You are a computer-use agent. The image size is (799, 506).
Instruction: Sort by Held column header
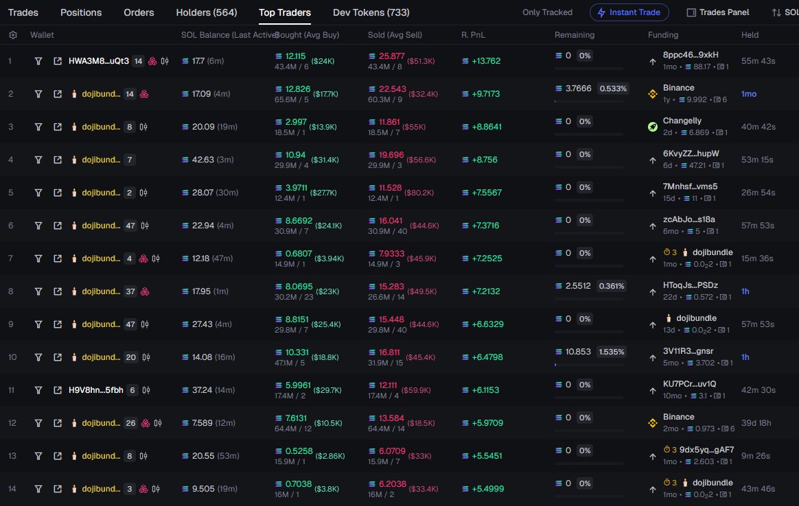click(x=750, y=35)
